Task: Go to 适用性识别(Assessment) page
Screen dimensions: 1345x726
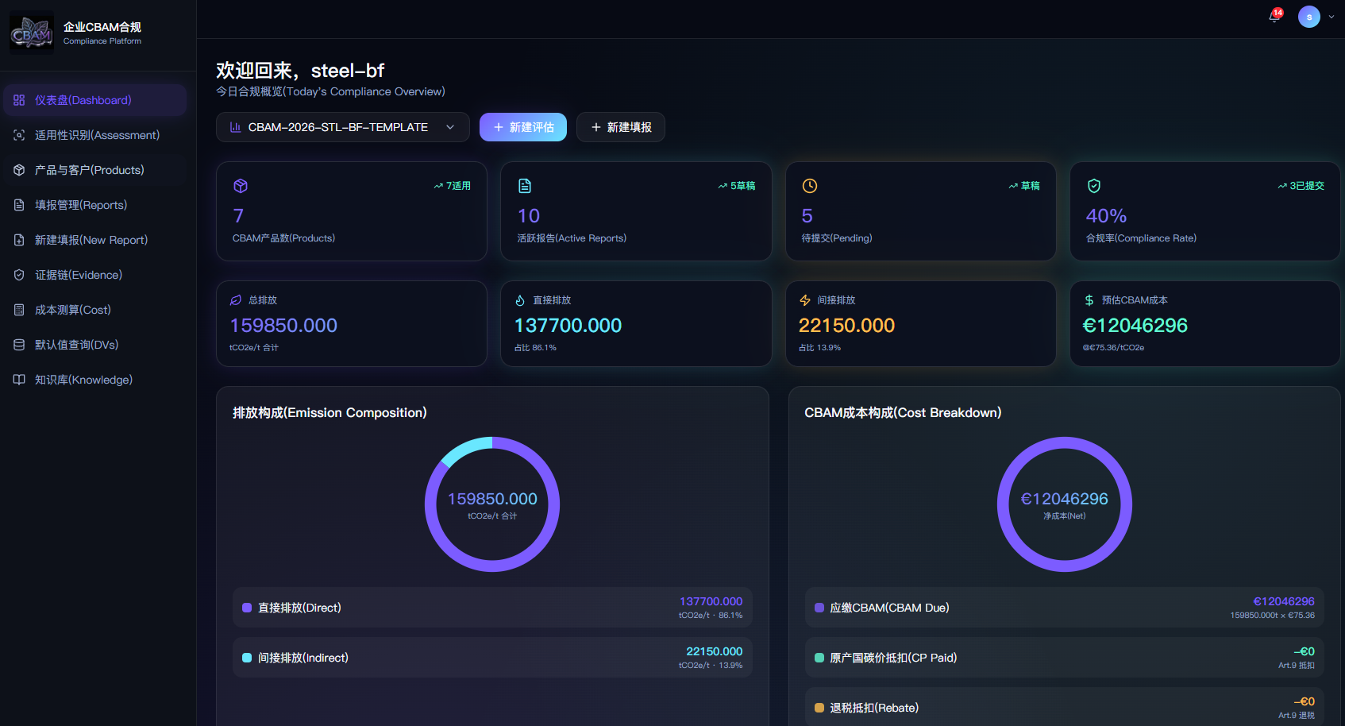Action: [x=94, y=135]
